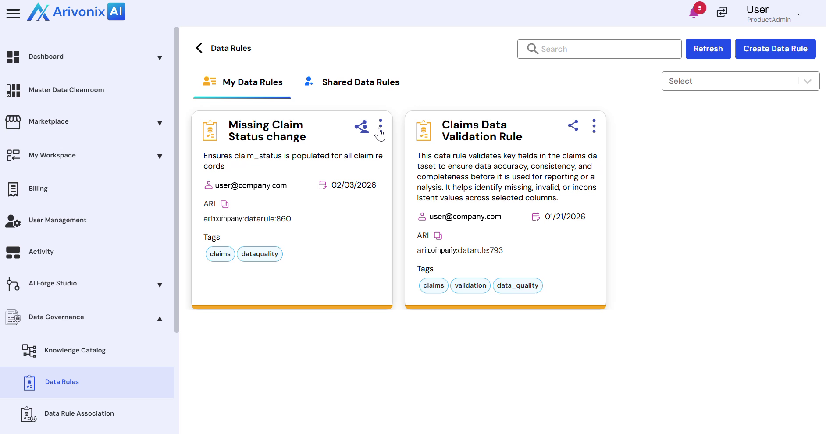Collapse the Data Governance section

point(160,318)
